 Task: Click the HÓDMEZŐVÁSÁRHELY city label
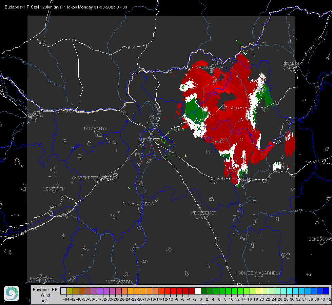[257, 273]
